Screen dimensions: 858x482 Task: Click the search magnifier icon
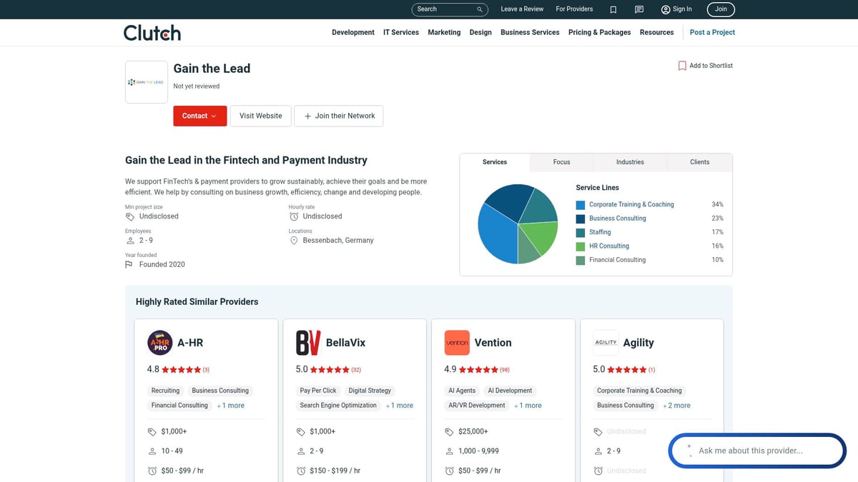click(x=480, y=9)
